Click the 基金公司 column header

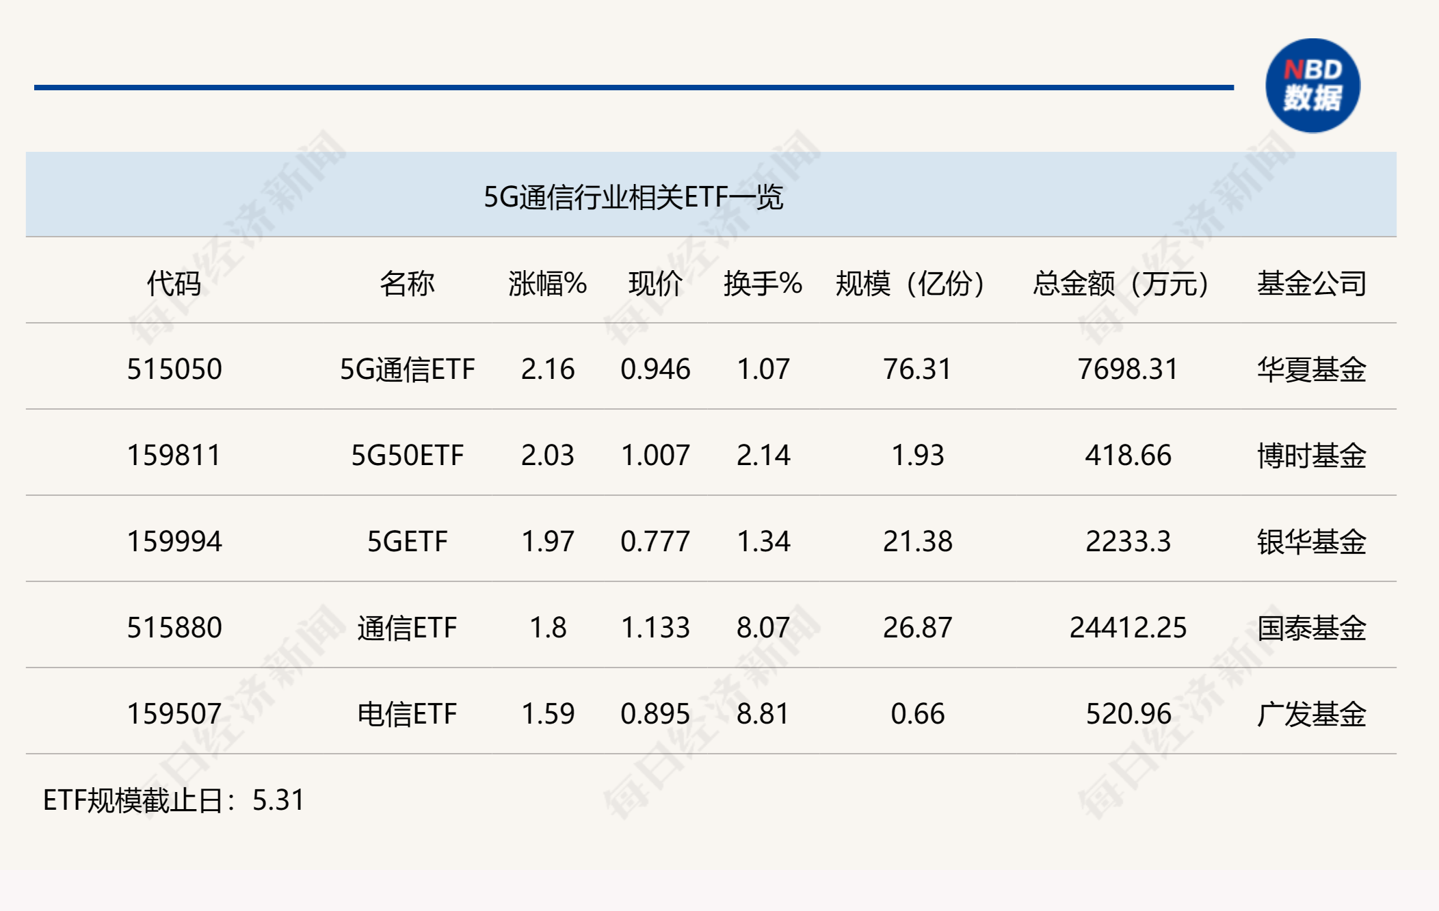point(1311,283)
